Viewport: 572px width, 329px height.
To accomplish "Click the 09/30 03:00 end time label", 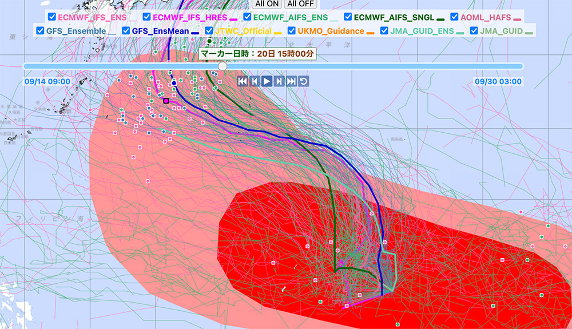I will [498, 81].
